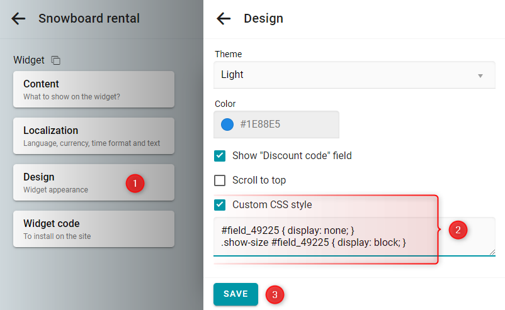The width and height of the screenshot is (505, 310).
Task: Copy widget using icon next to Widget label
Action: point(55,60)
